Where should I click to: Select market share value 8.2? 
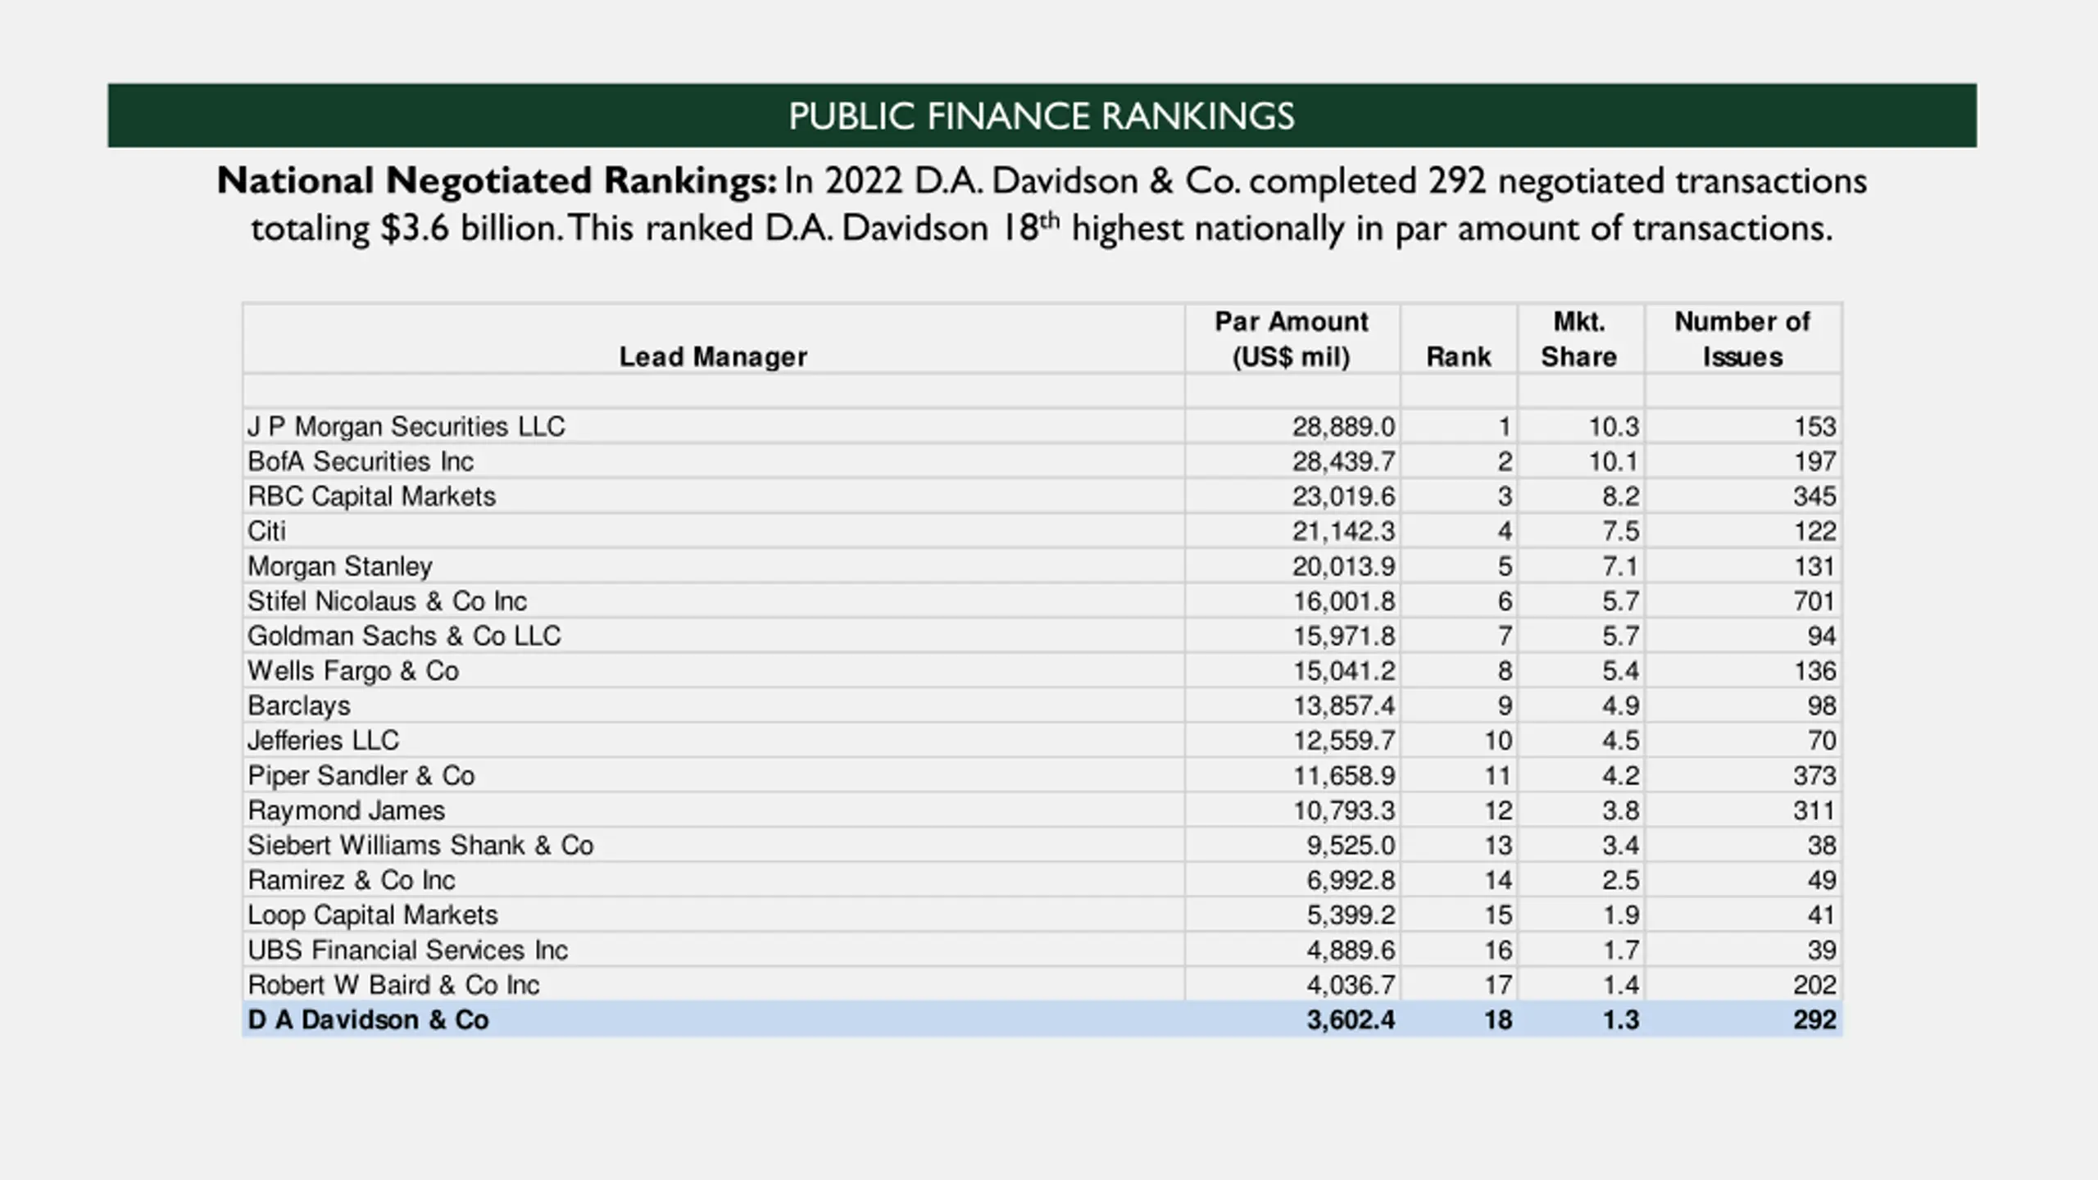1621,497
